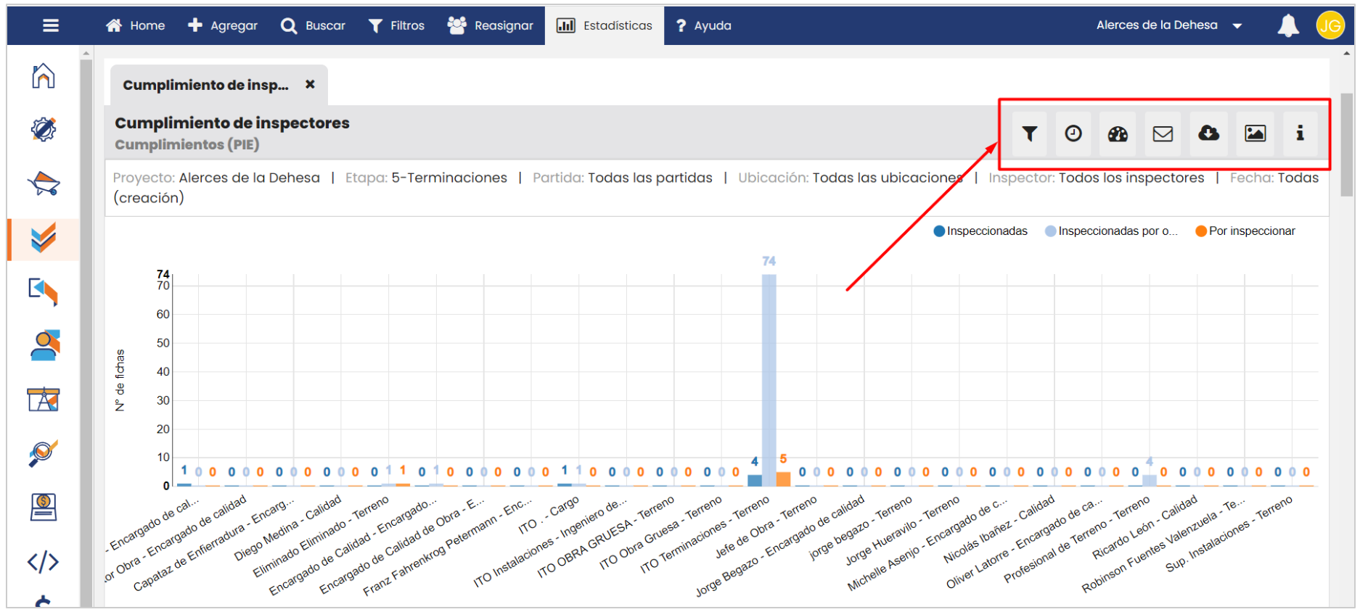The height and width of the screenshot is (612, 1360).
Task: Select the Cumplimiento de insp... tab
Action: point(205,86)
